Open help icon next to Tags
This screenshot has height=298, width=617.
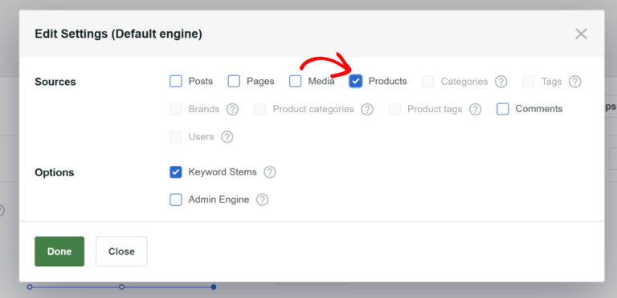575,82
